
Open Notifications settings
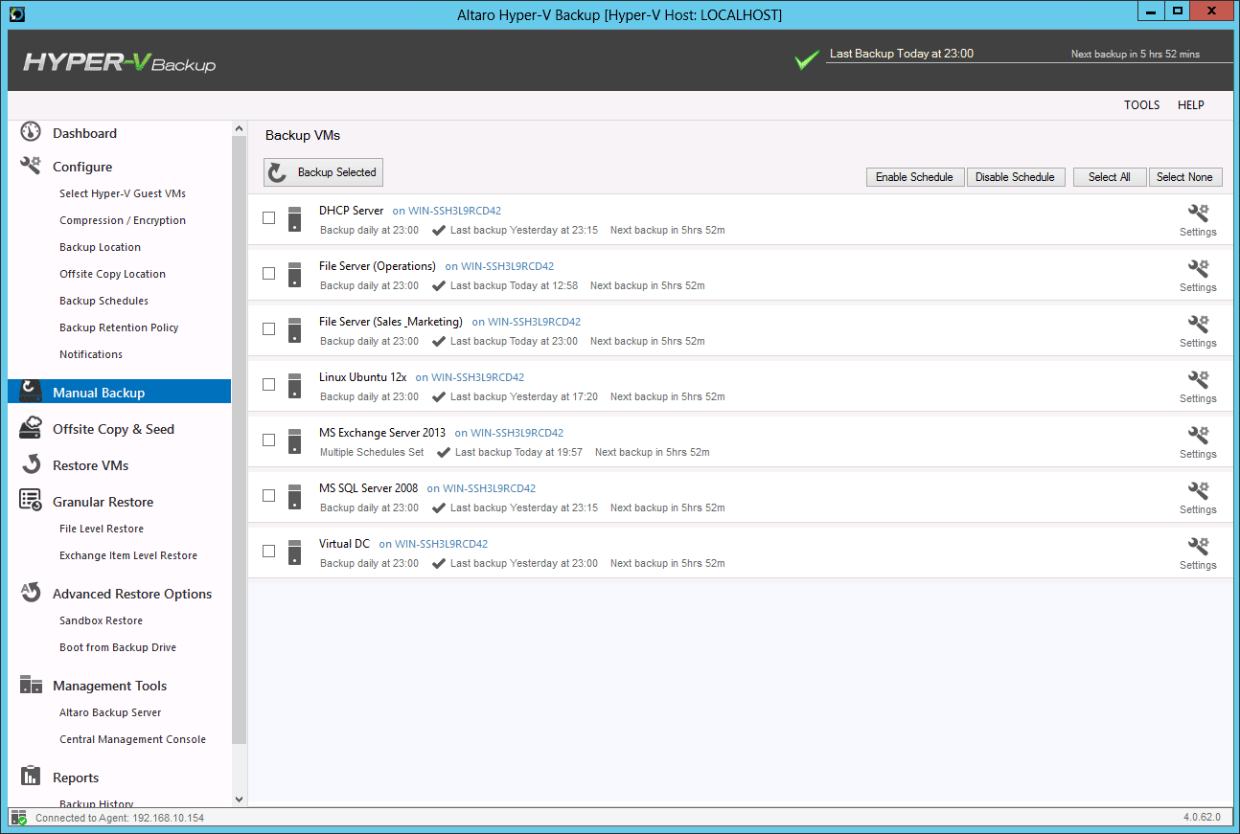click(91, 354)
